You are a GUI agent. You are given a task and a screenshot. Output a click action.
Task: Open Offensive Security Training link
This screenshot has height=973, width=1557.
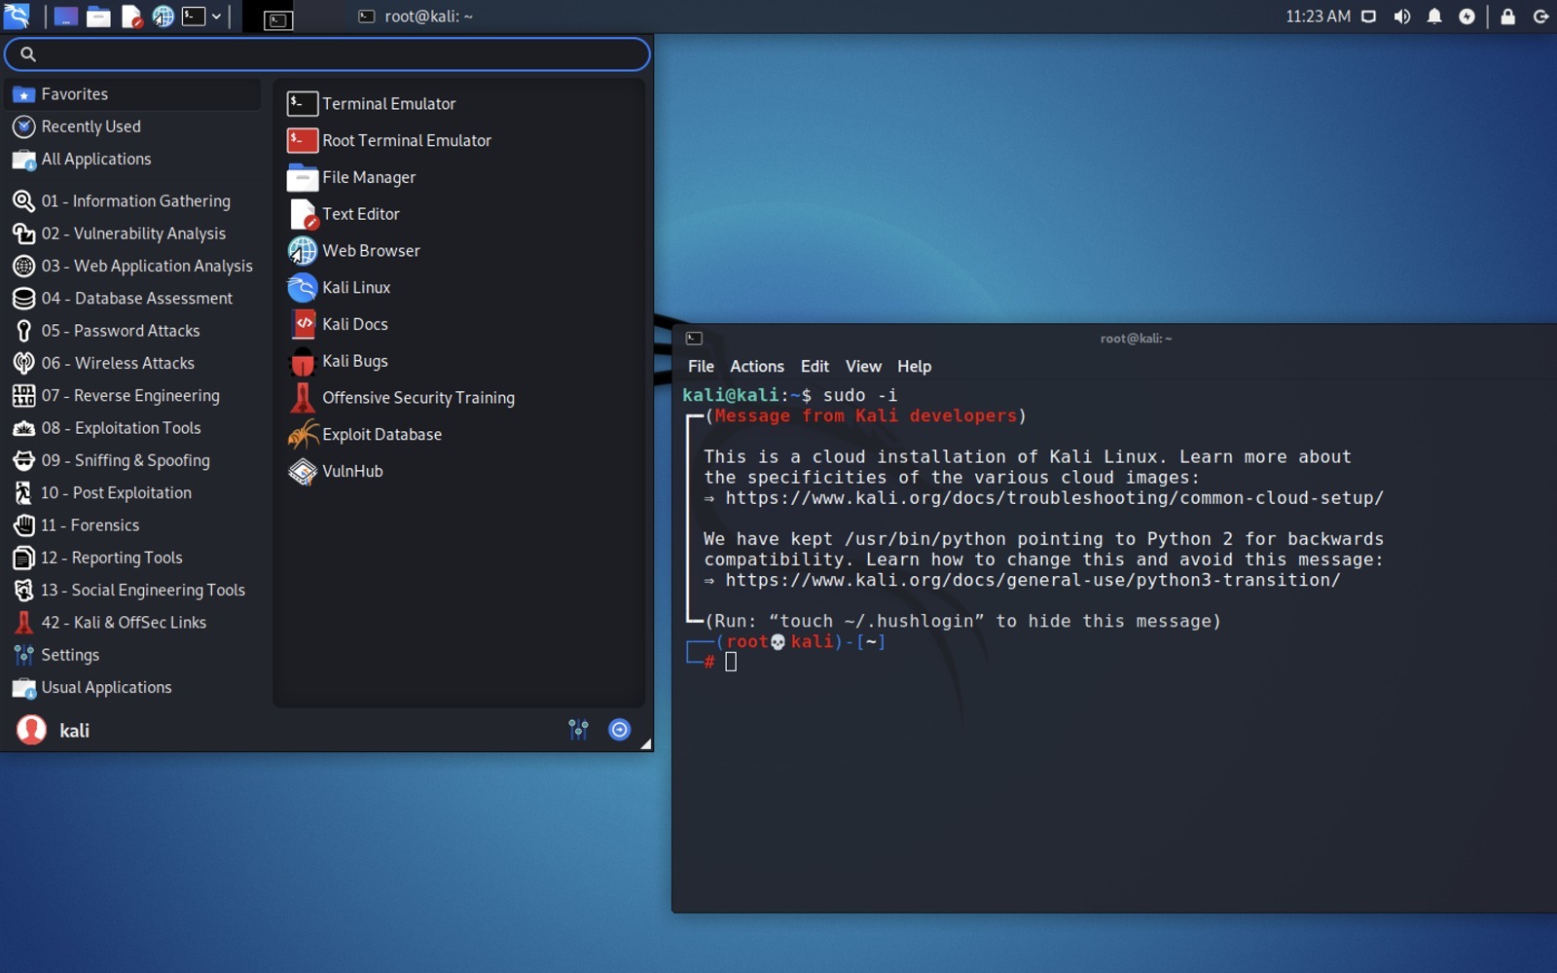[458, 398]
